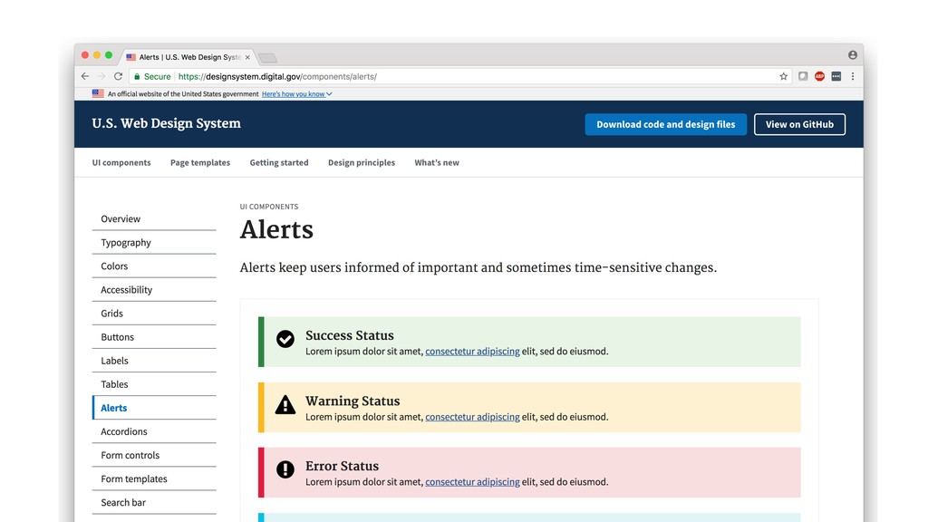The width and height of the screenshot is (928, 522).
Task: Expand the "Here's how you know" banner
Action: (296, 93)
